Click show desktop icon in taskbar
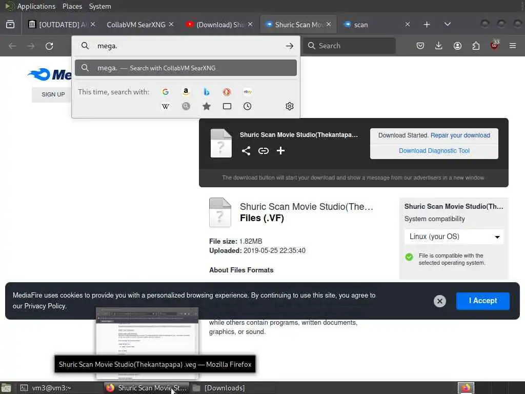Image resolution: width=525 pixels, height=394 pixels. [6, 388]
